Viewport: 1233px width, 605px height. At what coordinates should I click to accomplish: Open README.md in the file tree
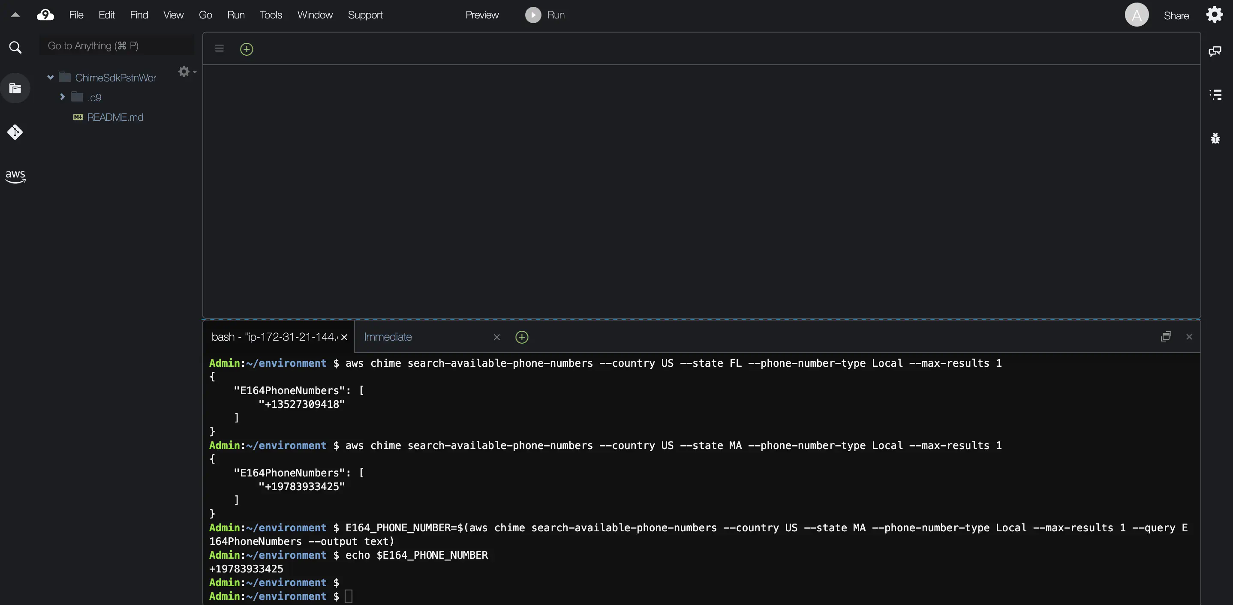(x=115, y=117)
